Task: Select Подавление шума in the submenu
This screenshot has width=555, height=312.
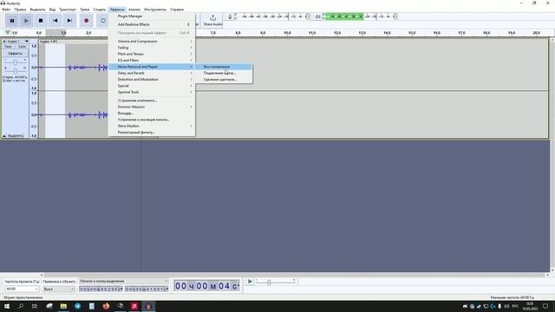Action: (224, 73)
